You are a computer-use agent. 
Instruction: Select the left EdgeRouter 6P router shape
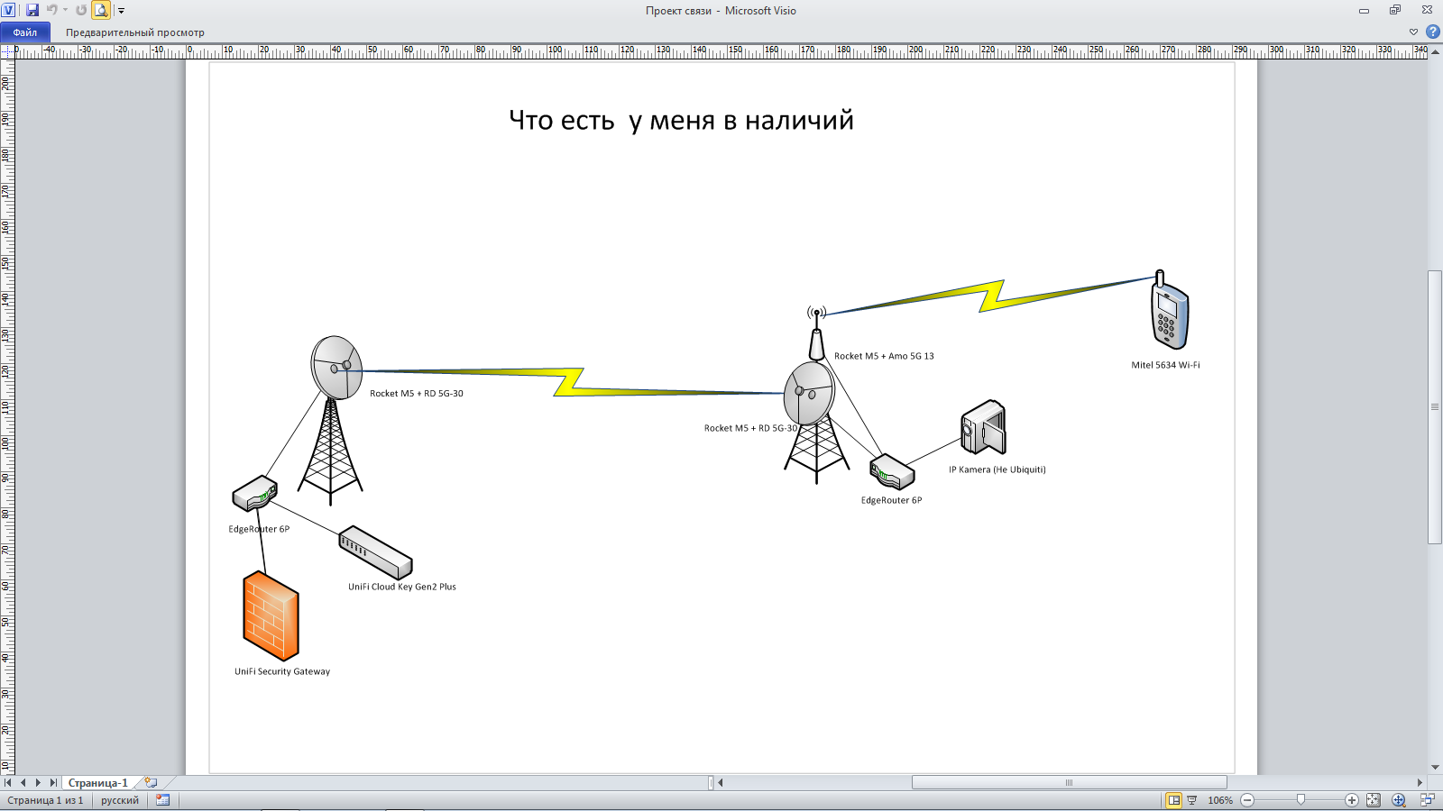click(254, 494)
